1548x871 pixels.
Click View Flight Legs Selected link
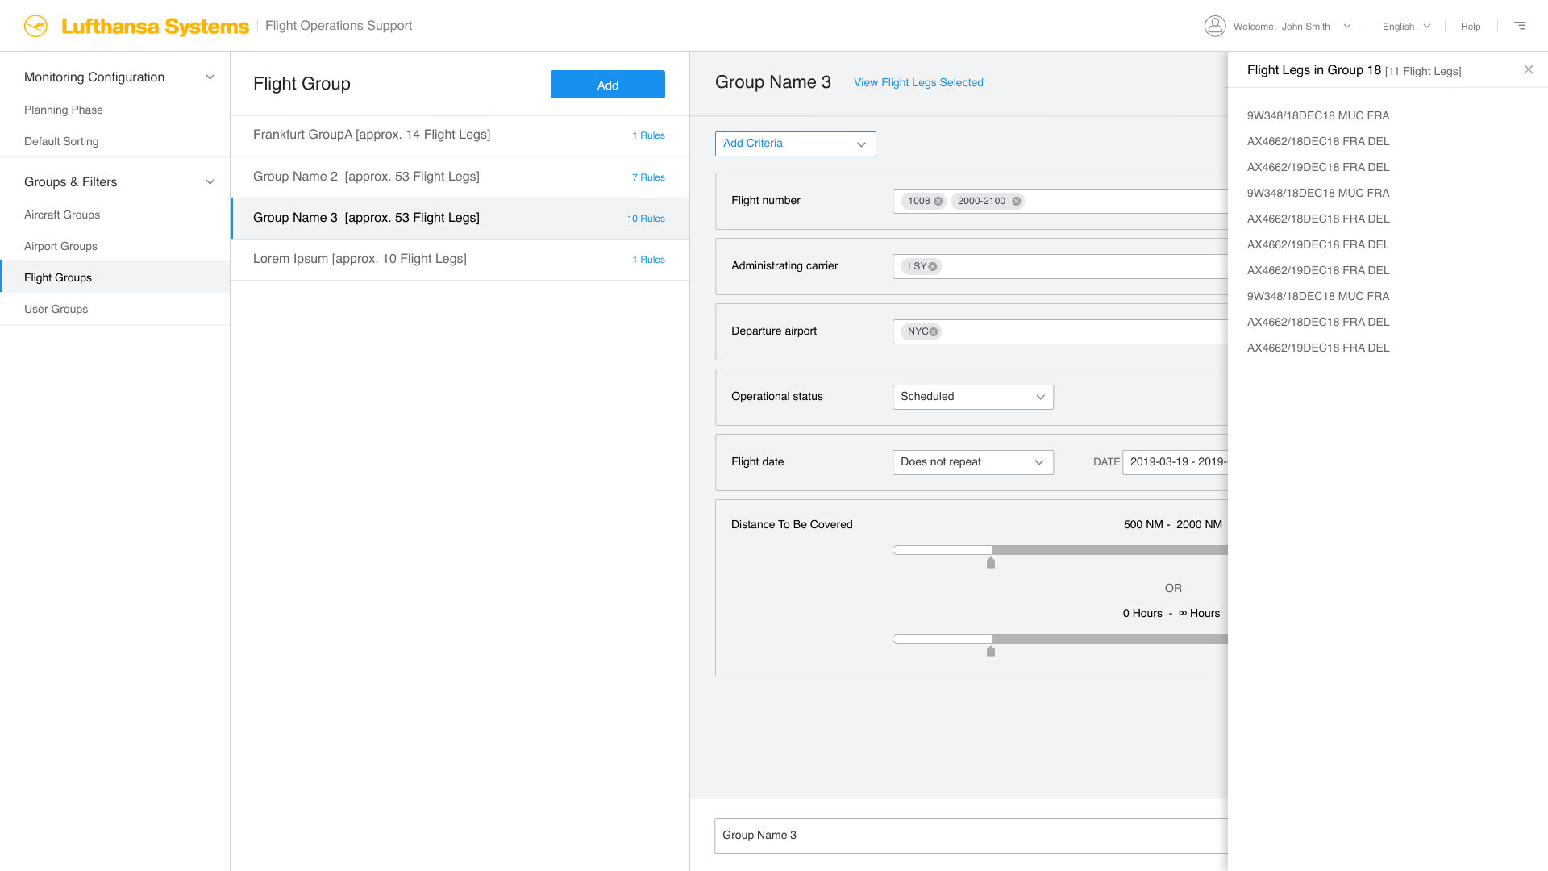point(918,83)
